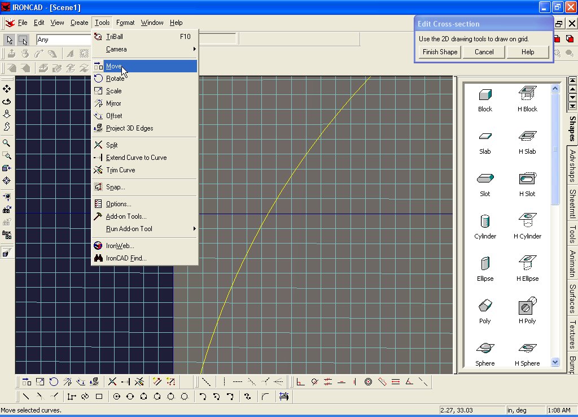Select the Pan camera tool
The image size is (578, 417).
tap(7, 89)
